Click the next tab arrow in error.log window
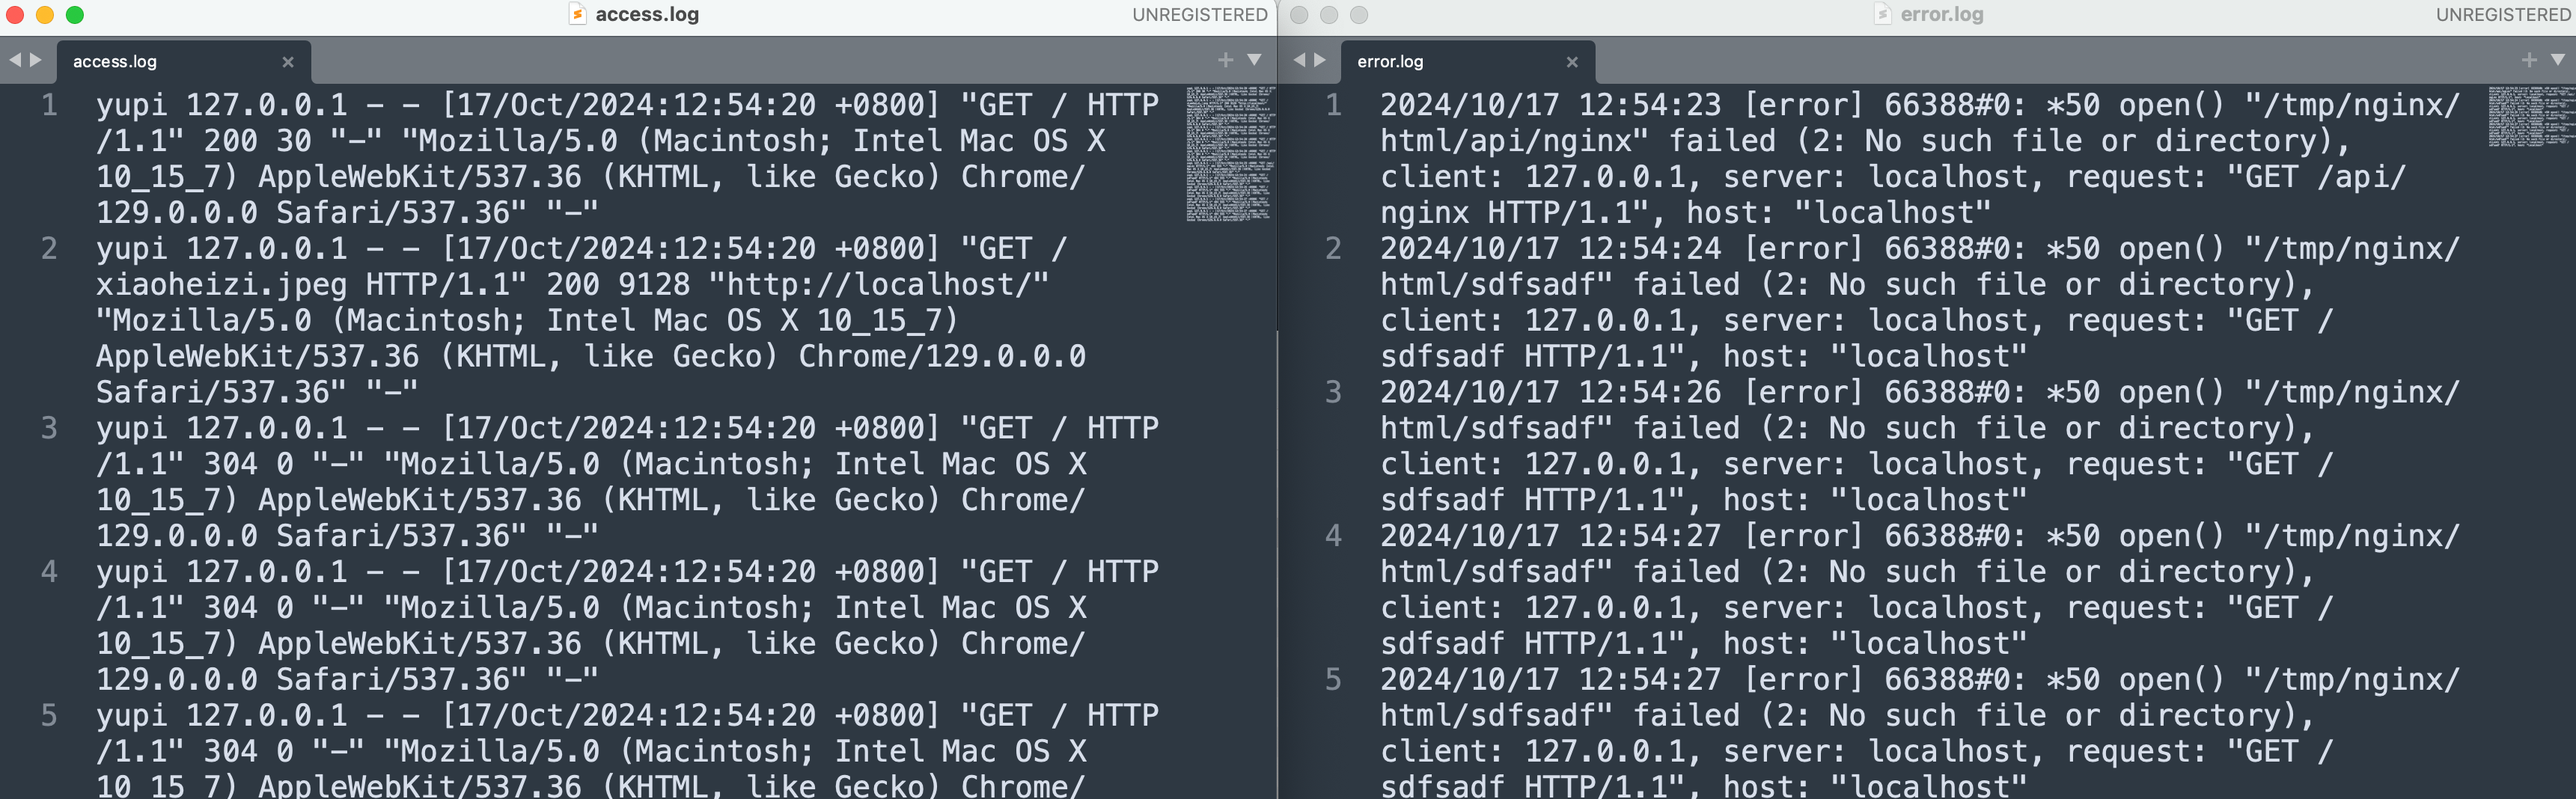This screenshot has width=2576, height=799. pos(1320,60)
